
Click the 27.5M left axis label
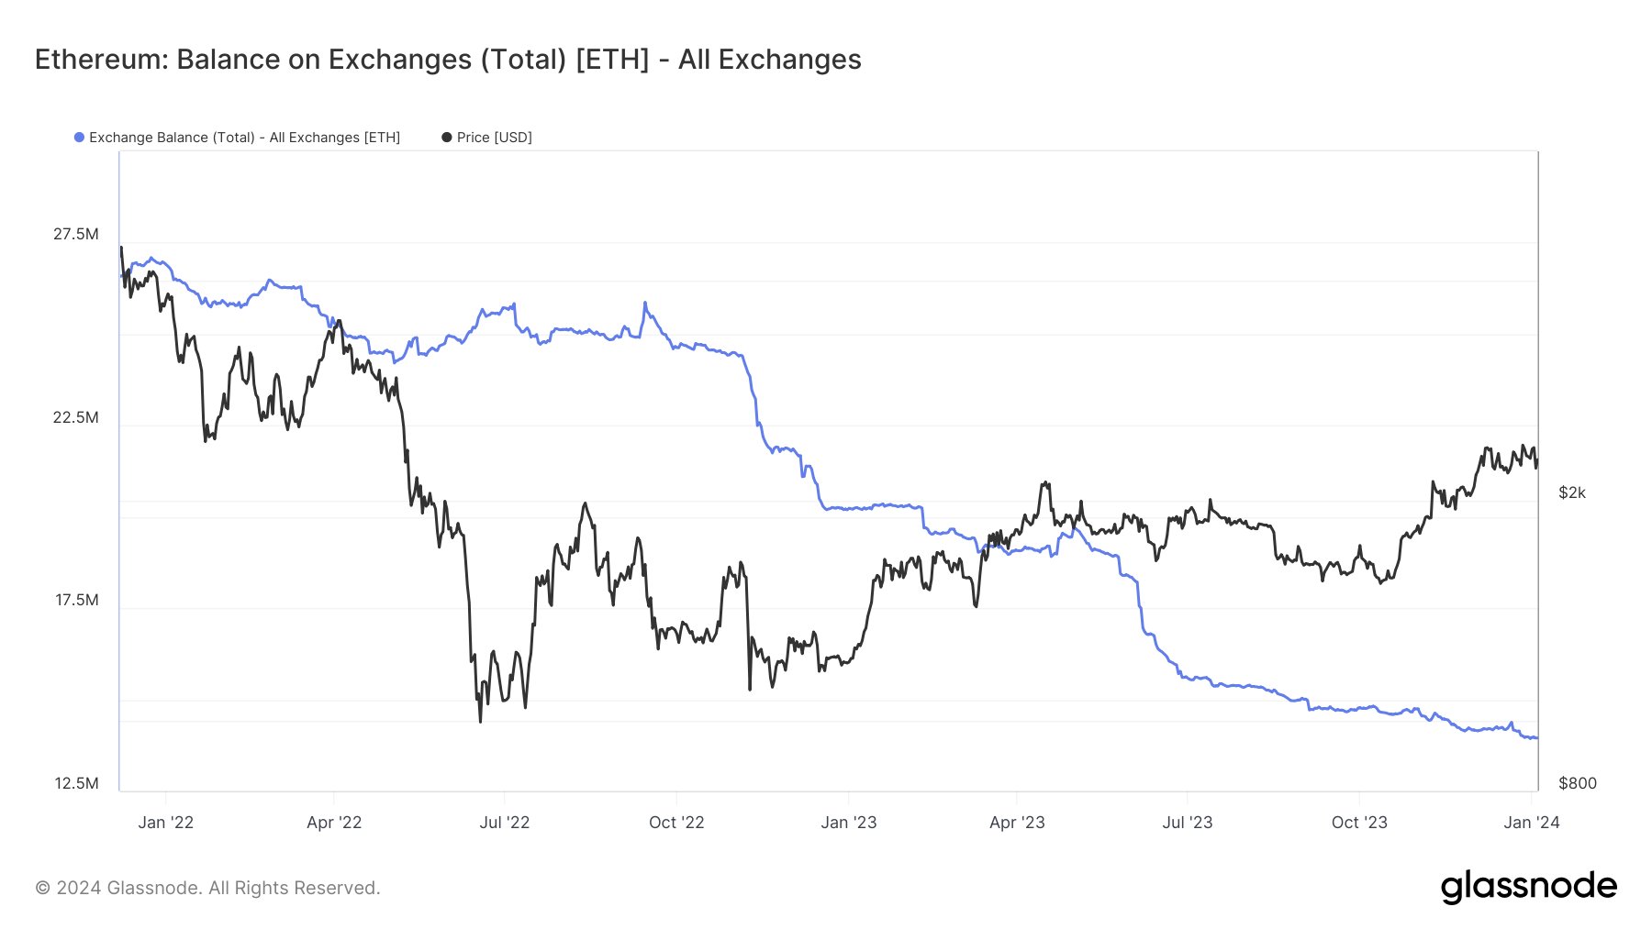coord(76,234)
